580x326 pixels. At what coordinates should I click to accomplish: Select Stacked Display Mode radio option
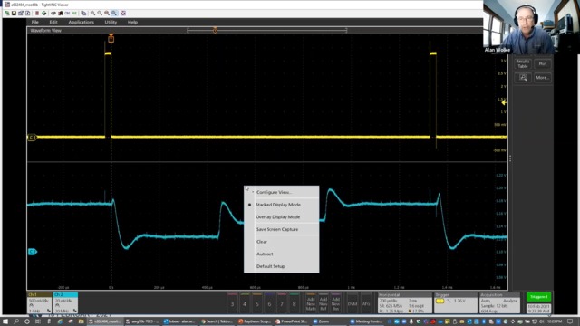278,205
